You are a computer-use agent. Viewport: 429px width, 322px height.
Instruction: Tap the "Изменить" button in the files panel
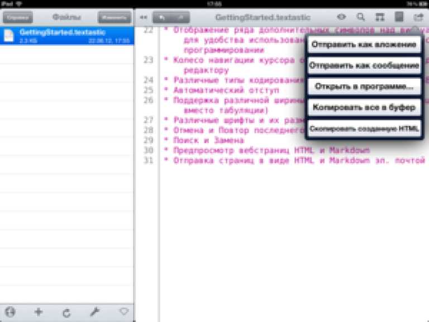[115, 17]
